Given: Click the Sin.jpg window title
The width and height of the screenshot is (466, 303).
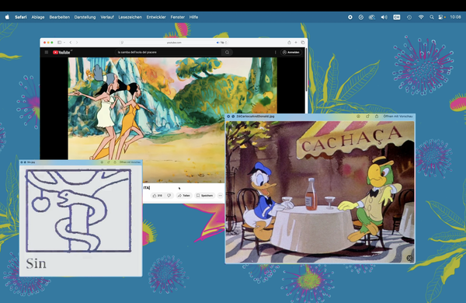Looking at the screenshot, I should pyautogui.click(x=31, y=162).
